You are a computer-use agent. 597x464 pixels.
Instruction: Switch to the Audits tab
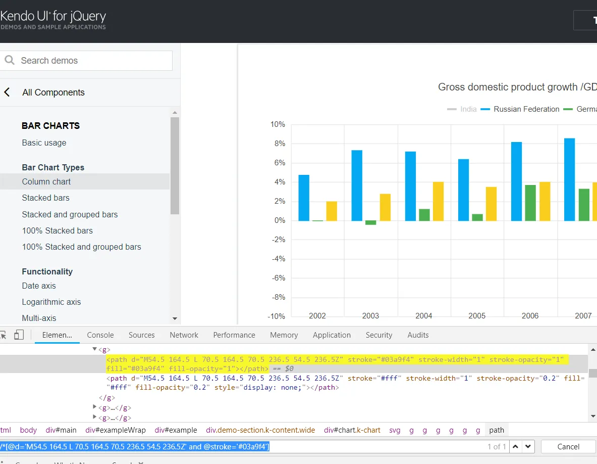pyautogui.click(x=418, y=335)
